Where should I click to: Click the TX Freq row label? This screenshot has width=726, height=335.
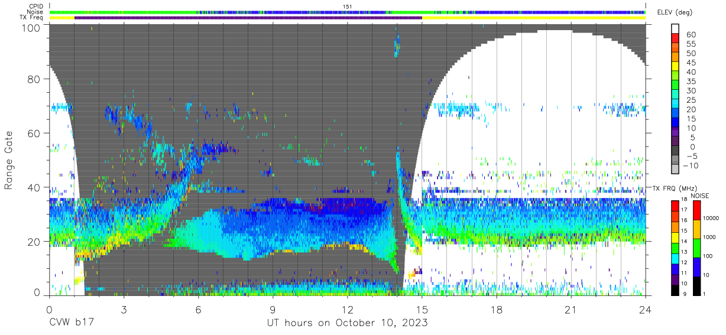[31, 18]
